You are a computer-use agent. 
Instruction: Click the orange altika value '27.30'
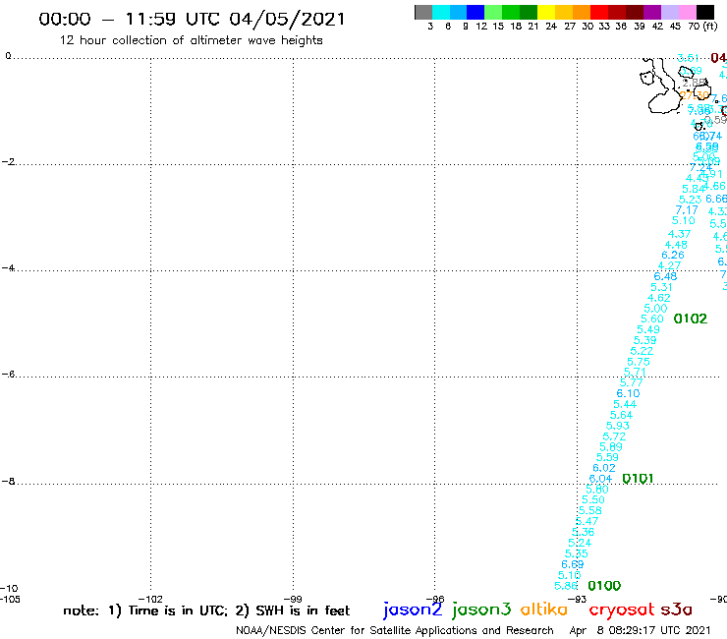(x=695, y=95)
